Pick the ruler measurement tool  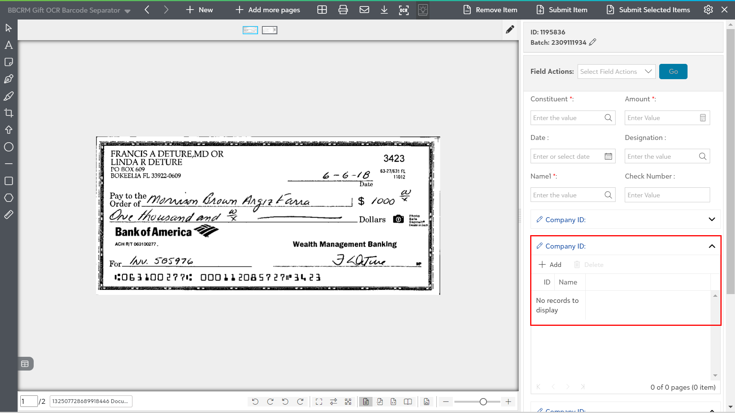[9, 215]
